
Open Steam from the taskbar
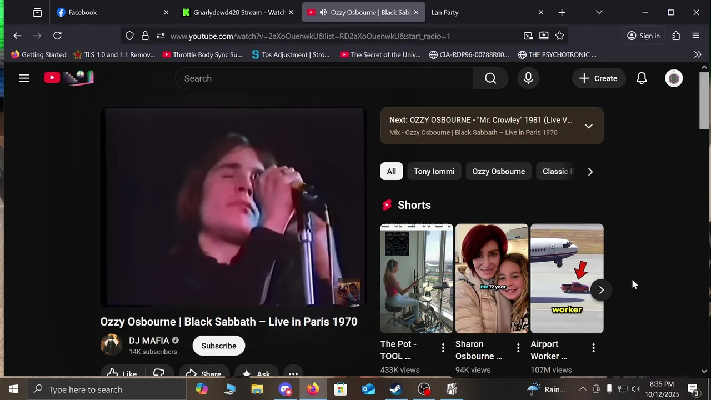(x=396, y=389)
